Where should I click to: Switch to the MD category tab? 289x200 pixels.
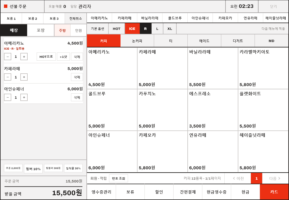pyautogui.click(x=272, y=41)
